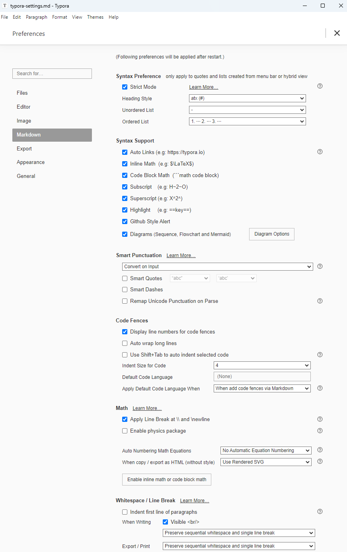Open Smart Punctuation Learn More link
Screen dimensions: 347x552
(181, 256)
